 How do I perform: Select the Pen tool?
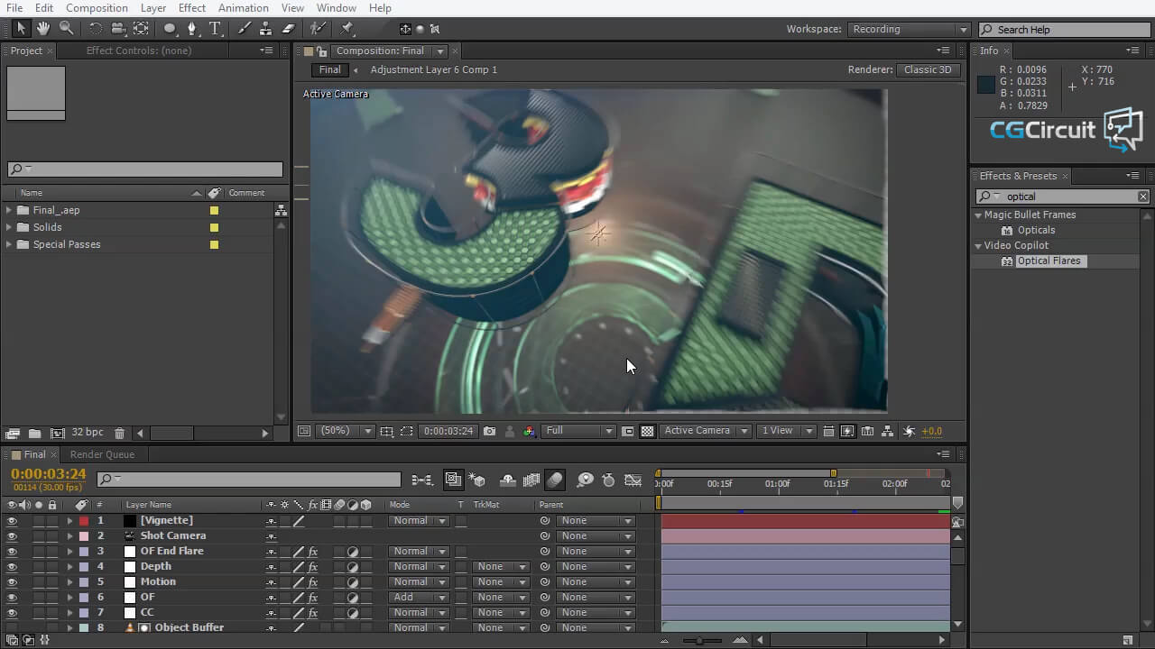click(x=191, y=28)
